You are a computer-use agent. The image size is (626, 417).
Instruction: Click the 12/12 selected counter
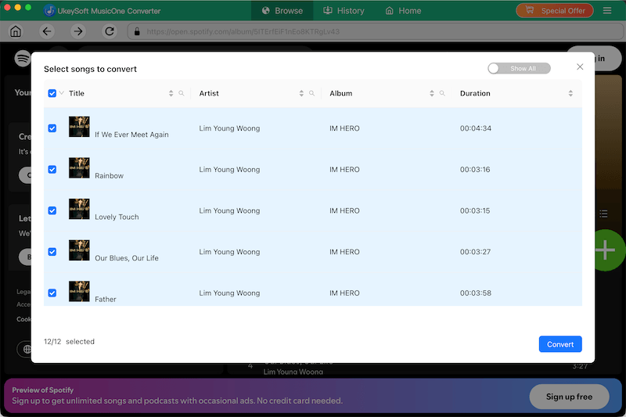69,342
